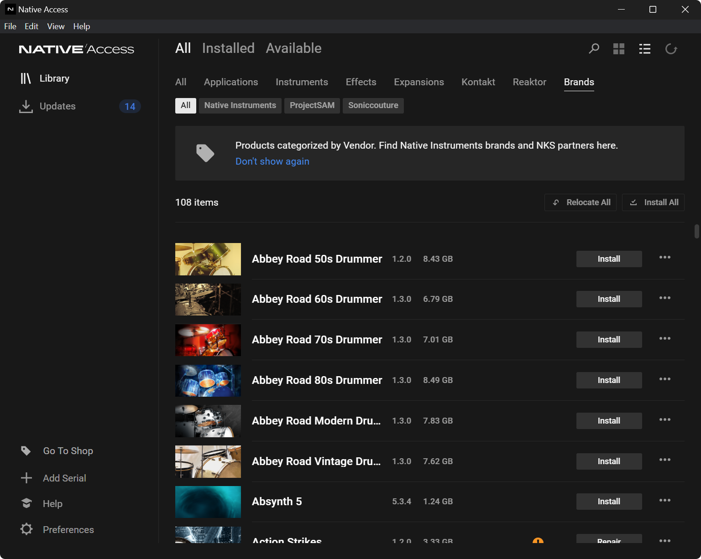Click the 108 items count label
This screenshot has width=701, height=559.
(x=197, y=202)
